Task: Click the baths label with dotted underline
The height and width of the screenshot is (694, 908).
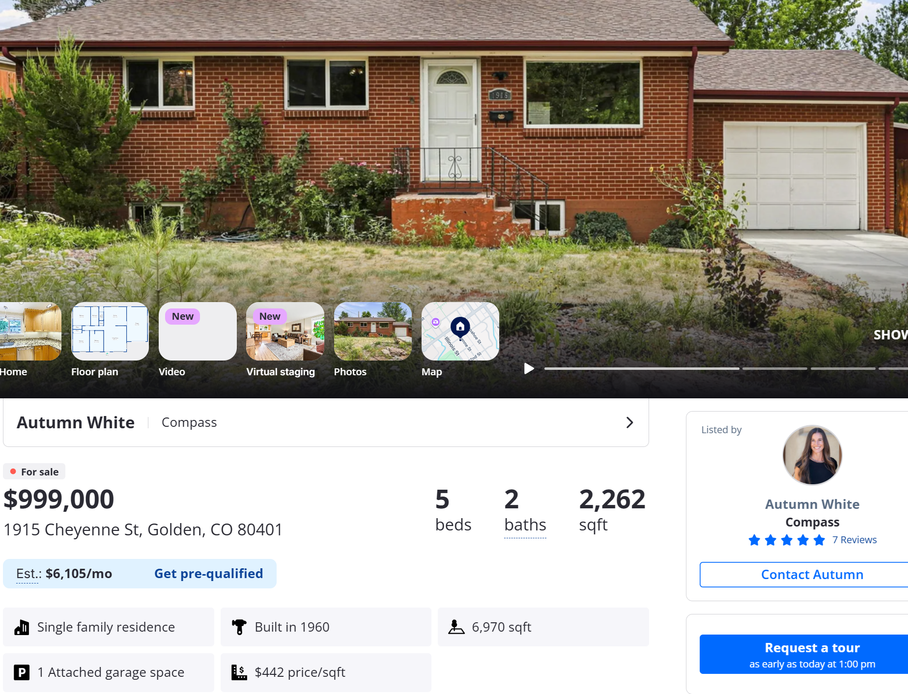Action: (x=525, y=525)
